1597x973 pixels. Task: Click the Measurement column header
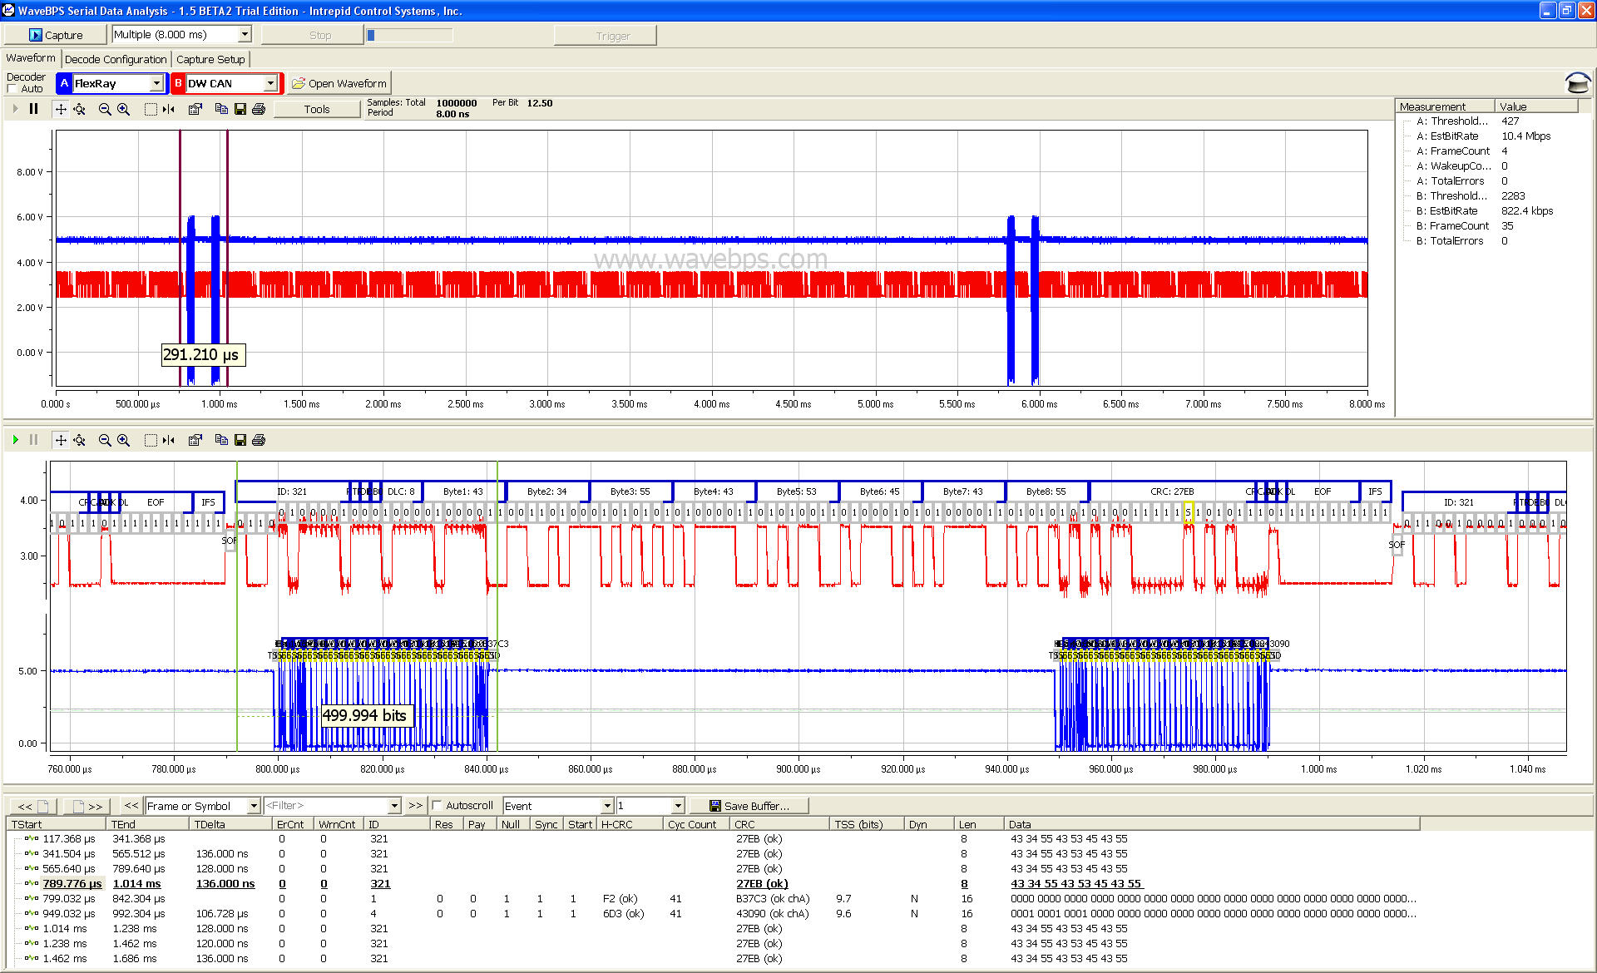click(1445, 106)
